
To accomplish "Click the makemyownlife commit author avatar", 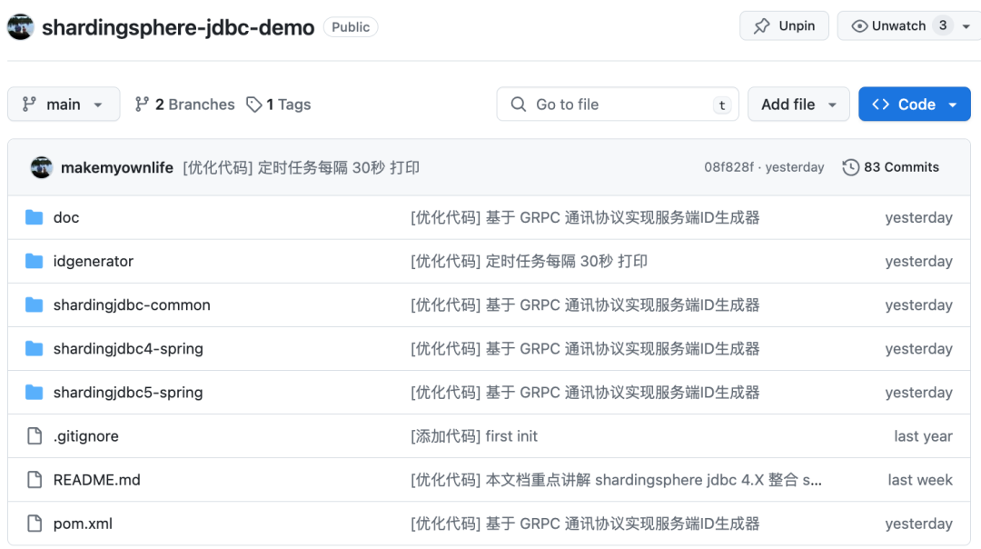I will pyautogui.click(x=42, y=167).
